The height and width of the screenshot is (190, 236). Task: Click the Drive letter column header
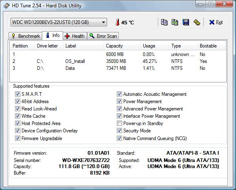[x=48, y=46]
